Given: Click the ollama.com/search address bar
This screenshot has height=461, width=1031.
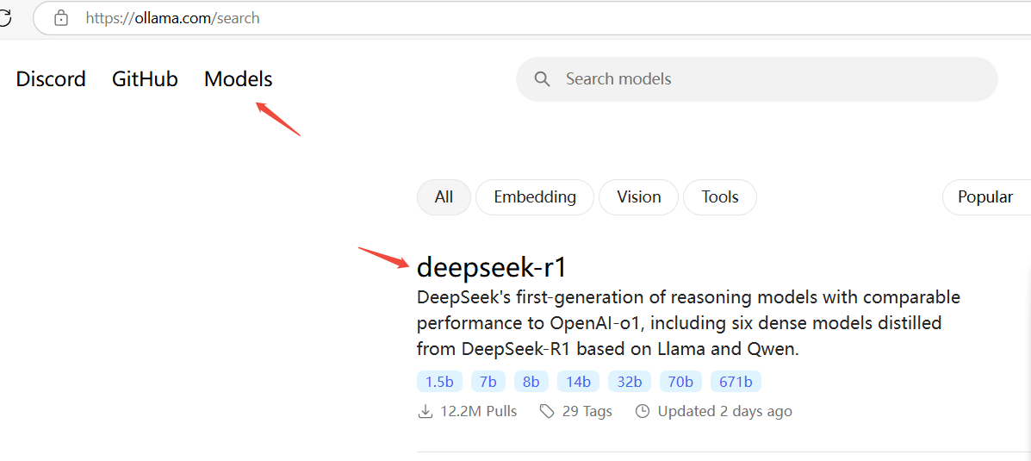Looking at the screenshot, I should click(x=531, y=18).
